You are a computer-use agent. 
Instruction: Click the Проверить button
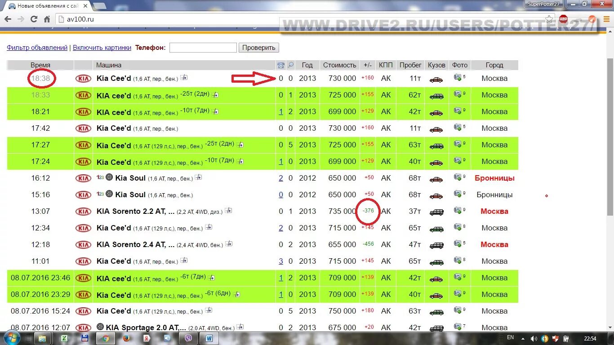tap(259, 48)
